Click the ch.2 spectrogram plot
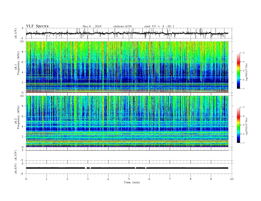This screenshot has height=201, width=261. (x=127, y=121)
